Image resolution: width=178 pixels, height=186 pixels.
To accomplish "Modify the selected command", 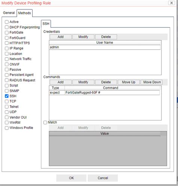I will click(x=83, y=82).
